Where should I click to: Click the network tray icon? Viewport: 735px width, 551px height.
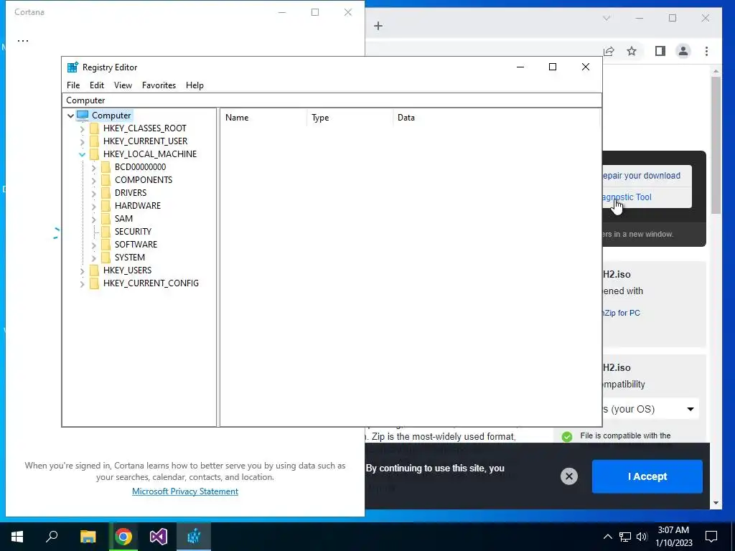tap(625, 537)
